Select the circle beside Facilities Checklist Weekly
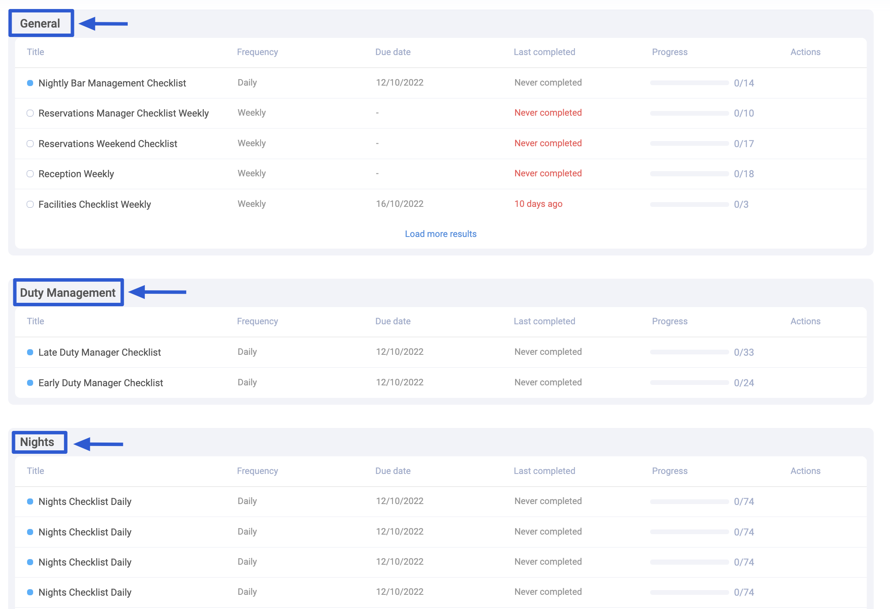 [x=30, y=204]
